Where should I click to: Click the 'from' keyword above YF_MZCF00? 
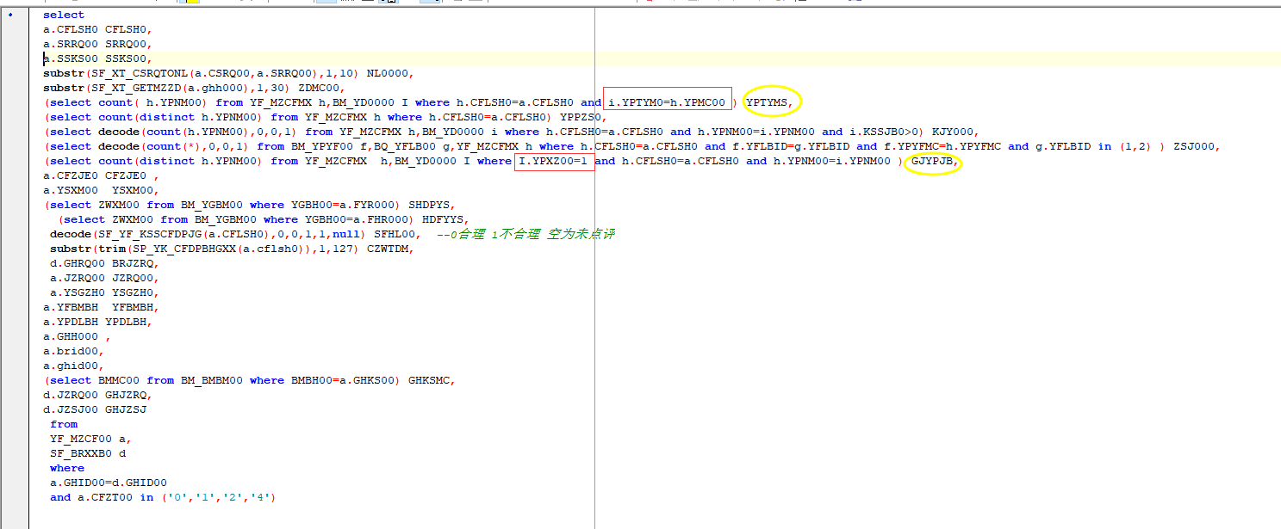[64, 424]
